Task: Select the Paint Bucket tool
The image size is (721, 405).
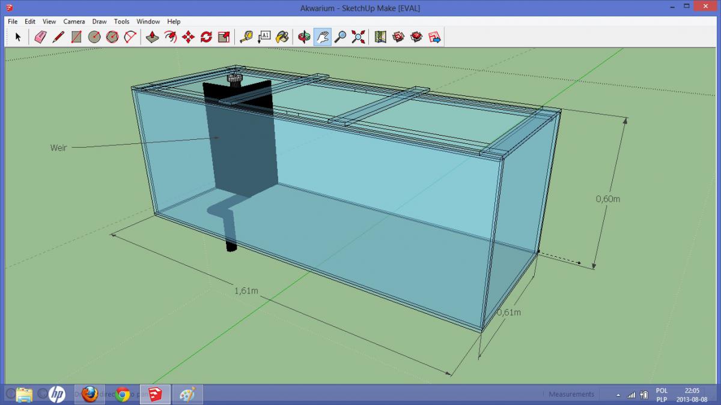Action: 282,37
